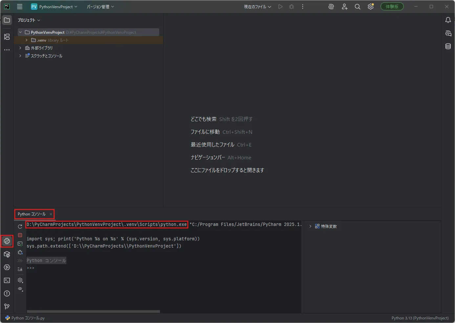Click the import sys console line
The image size is (455, 323).
(113, 239)
